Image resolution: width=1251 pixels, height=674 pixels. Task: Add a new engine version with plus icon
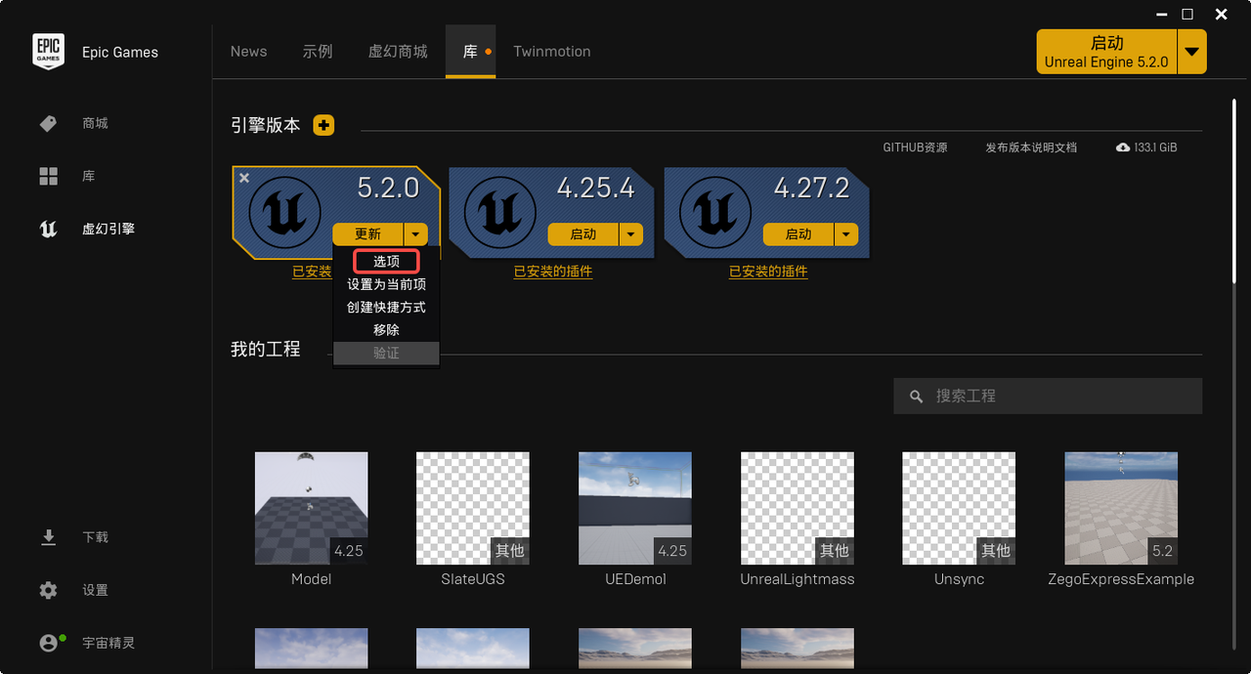tap(324, 125)
